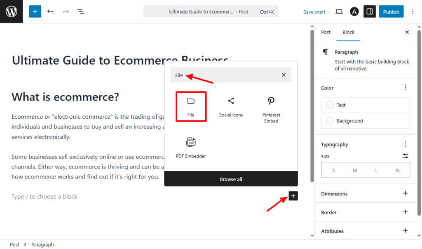The width and height of the screenshot is (422, 249).
Task: Click the Paragraph breadcrumb
Action: (x=42, y=244)
